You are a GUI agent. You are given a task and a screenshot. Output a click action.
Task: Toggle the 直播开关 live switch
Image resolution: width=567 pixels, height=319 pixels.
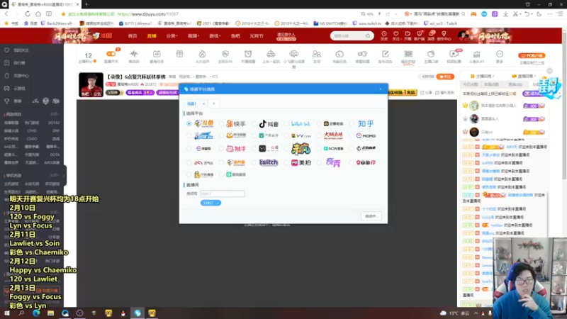pos(111,54)
